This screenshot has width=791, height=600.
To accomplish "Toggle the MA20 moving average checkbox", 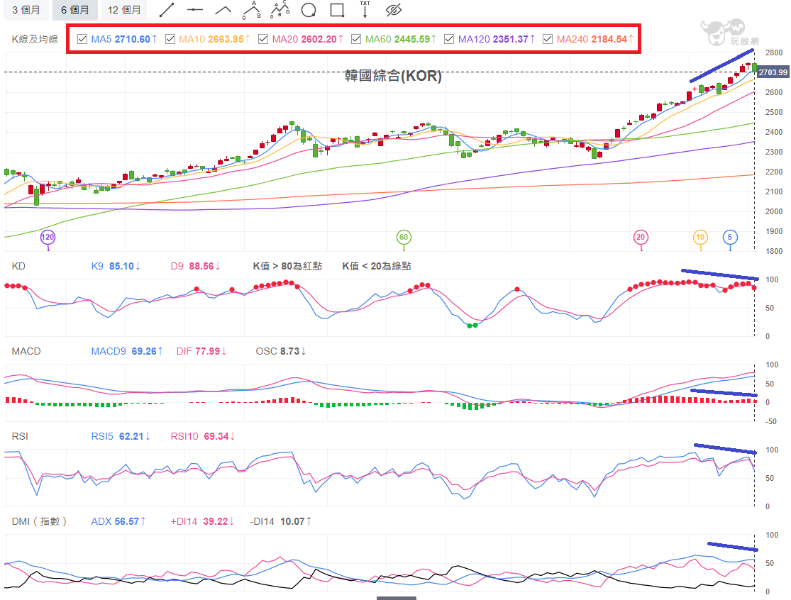I will [262, 39].
